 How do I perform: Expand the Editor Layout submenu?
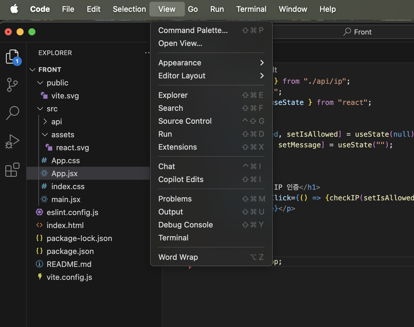click(262, 76)
